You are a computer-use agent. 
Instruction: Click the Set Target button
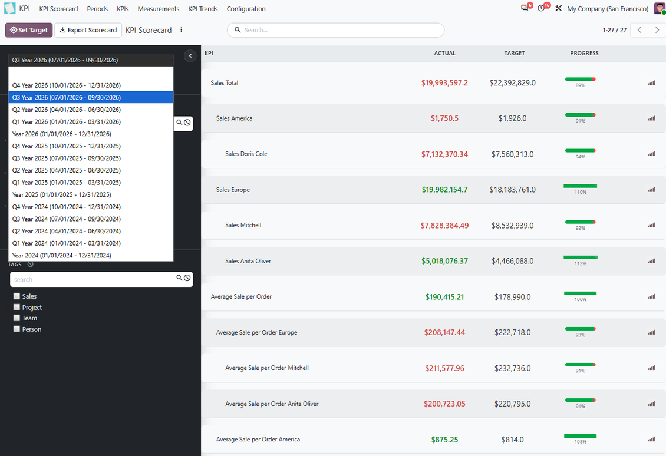[x=29, y=30]
